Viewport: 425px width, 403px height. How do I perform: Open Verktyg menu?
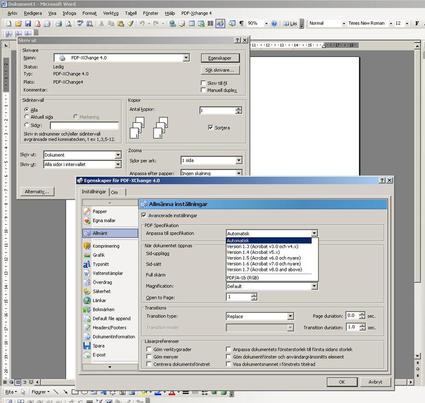pos(111,13)
